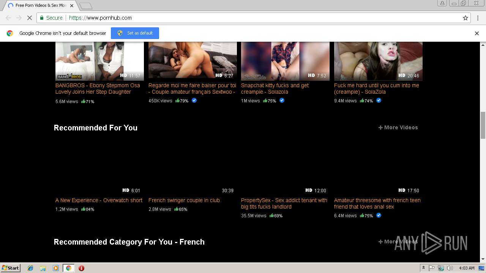Open the Chrome three-dot menu
The image size is (486, 273).
[478, 18]
